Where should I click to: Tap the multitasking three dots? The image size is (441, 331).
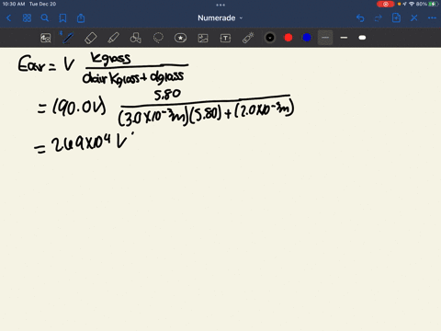pyautogui.click(x=220, y=5)
